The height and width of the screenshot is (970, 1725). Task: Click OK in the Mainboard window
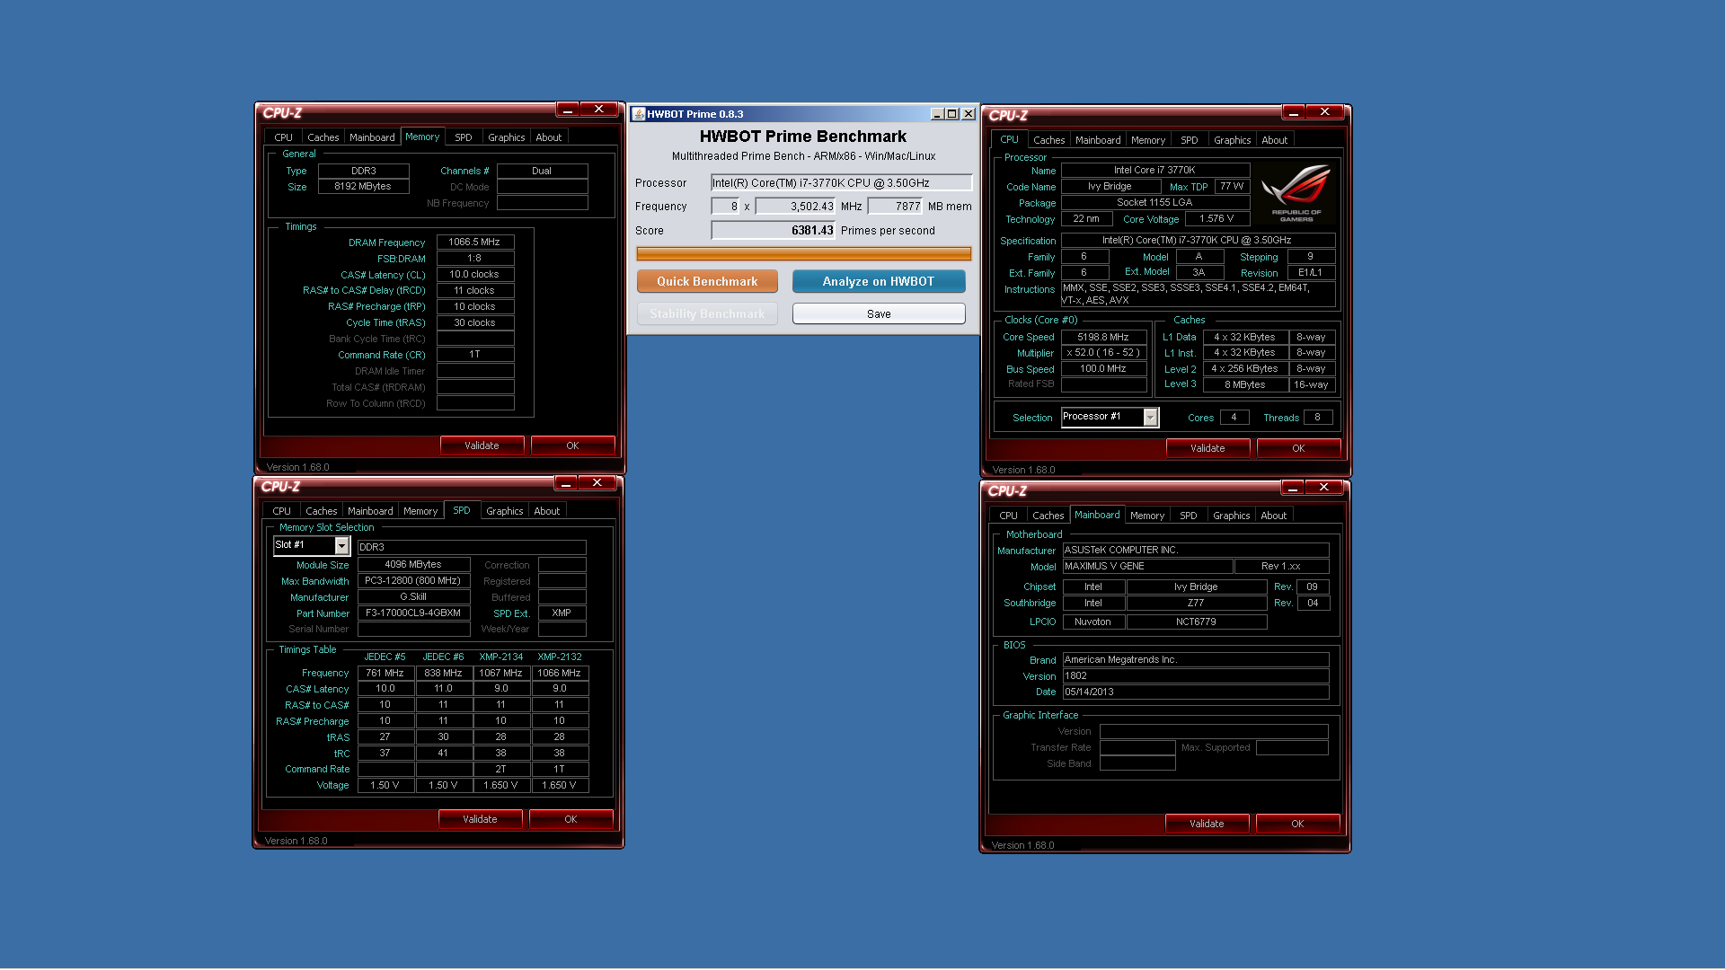1297,824
